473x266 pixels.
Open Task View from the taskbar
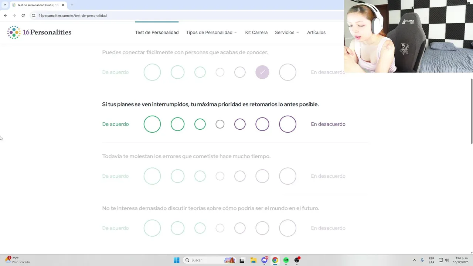pos(242,260)
